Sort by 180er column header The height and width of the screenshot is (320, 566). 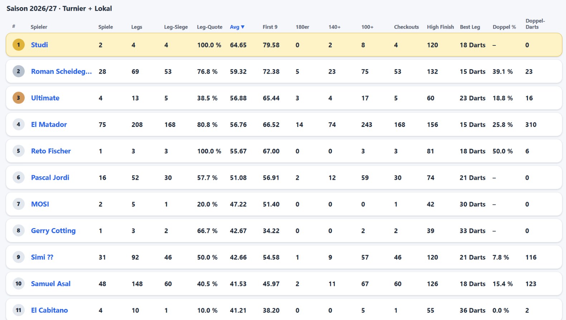point(302,27)
